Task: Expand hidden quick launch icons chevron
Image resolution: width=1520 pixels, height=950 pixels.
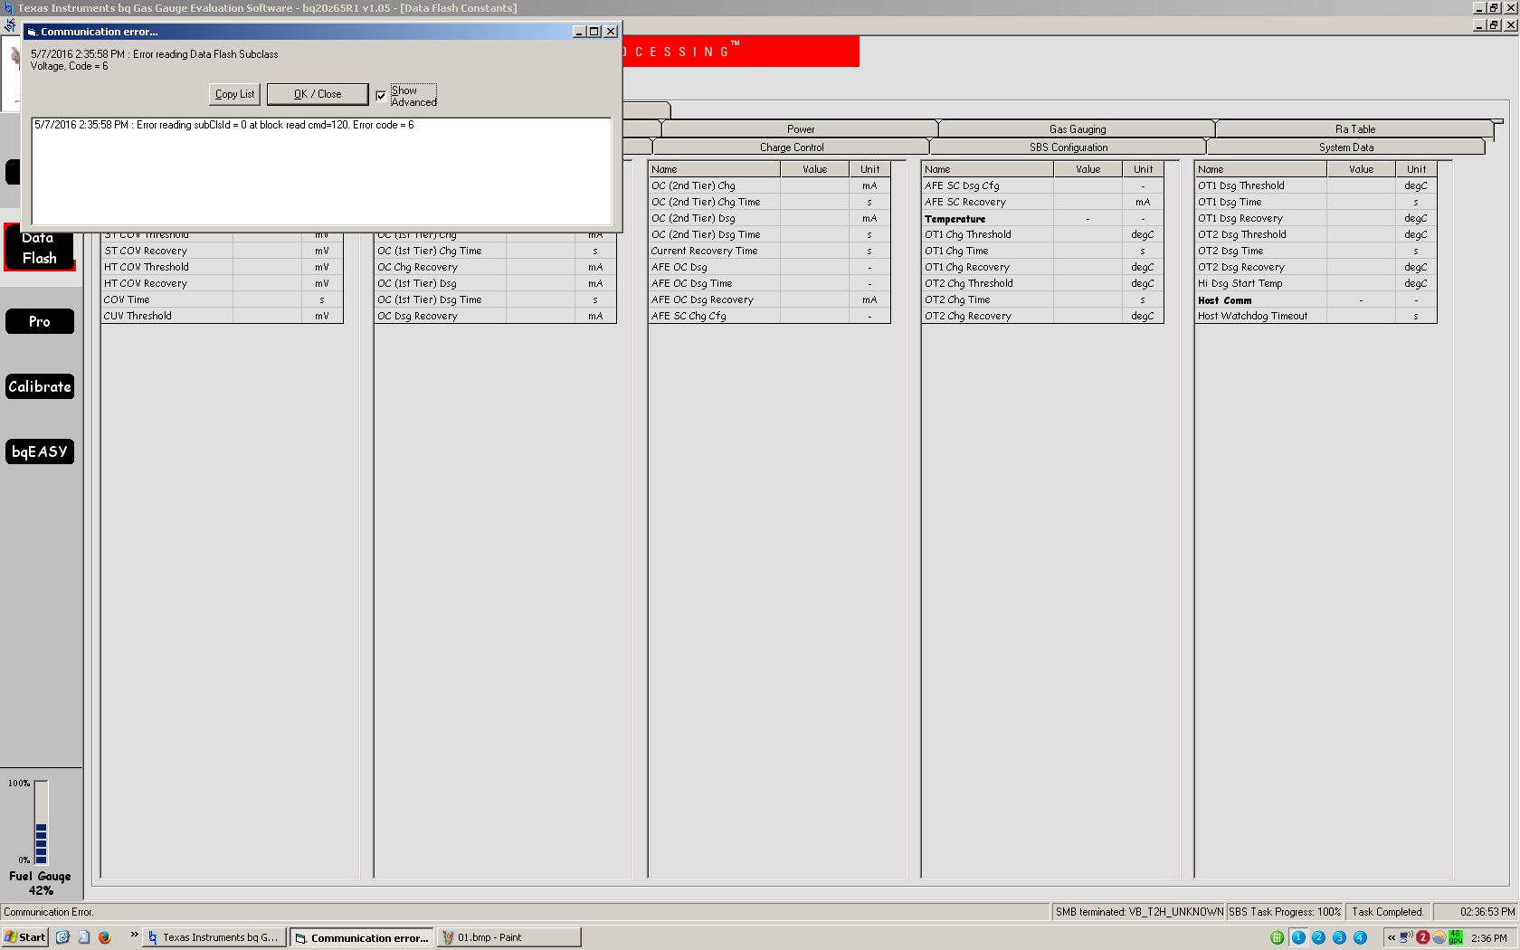Action: tap(134, 935)
